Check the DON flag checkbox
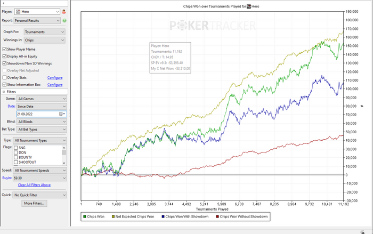 16,152
